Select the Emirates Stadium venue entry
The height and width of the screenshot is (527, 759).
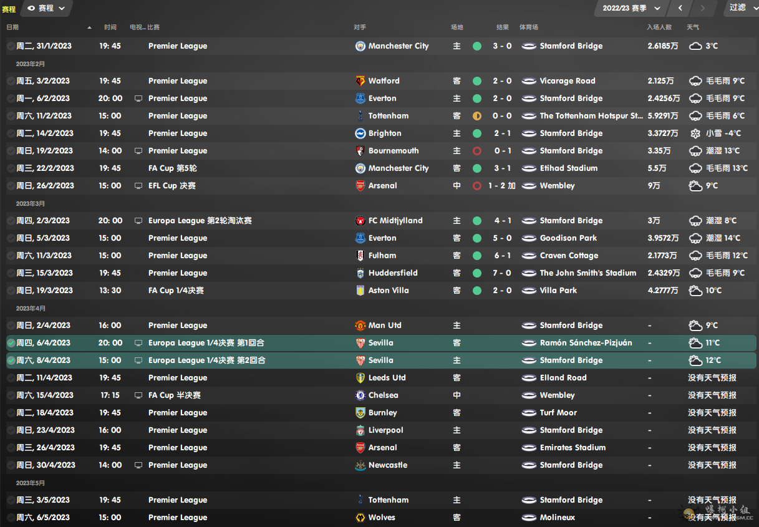[x=573, y=448]
